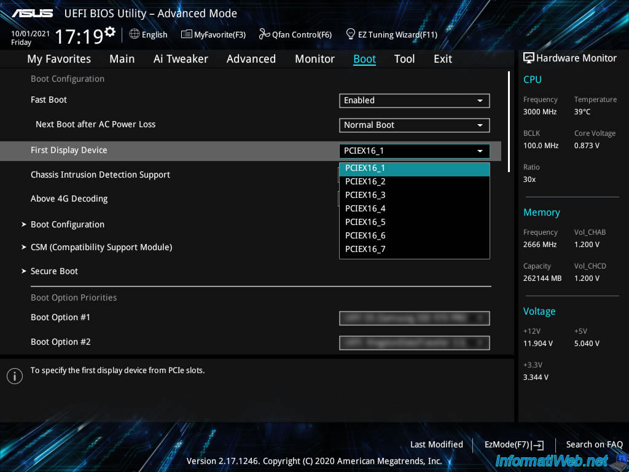Expand CSM (Compatibility Support Module)
Viewport: 629px width, 472px height.
click(x=96, y=247)
